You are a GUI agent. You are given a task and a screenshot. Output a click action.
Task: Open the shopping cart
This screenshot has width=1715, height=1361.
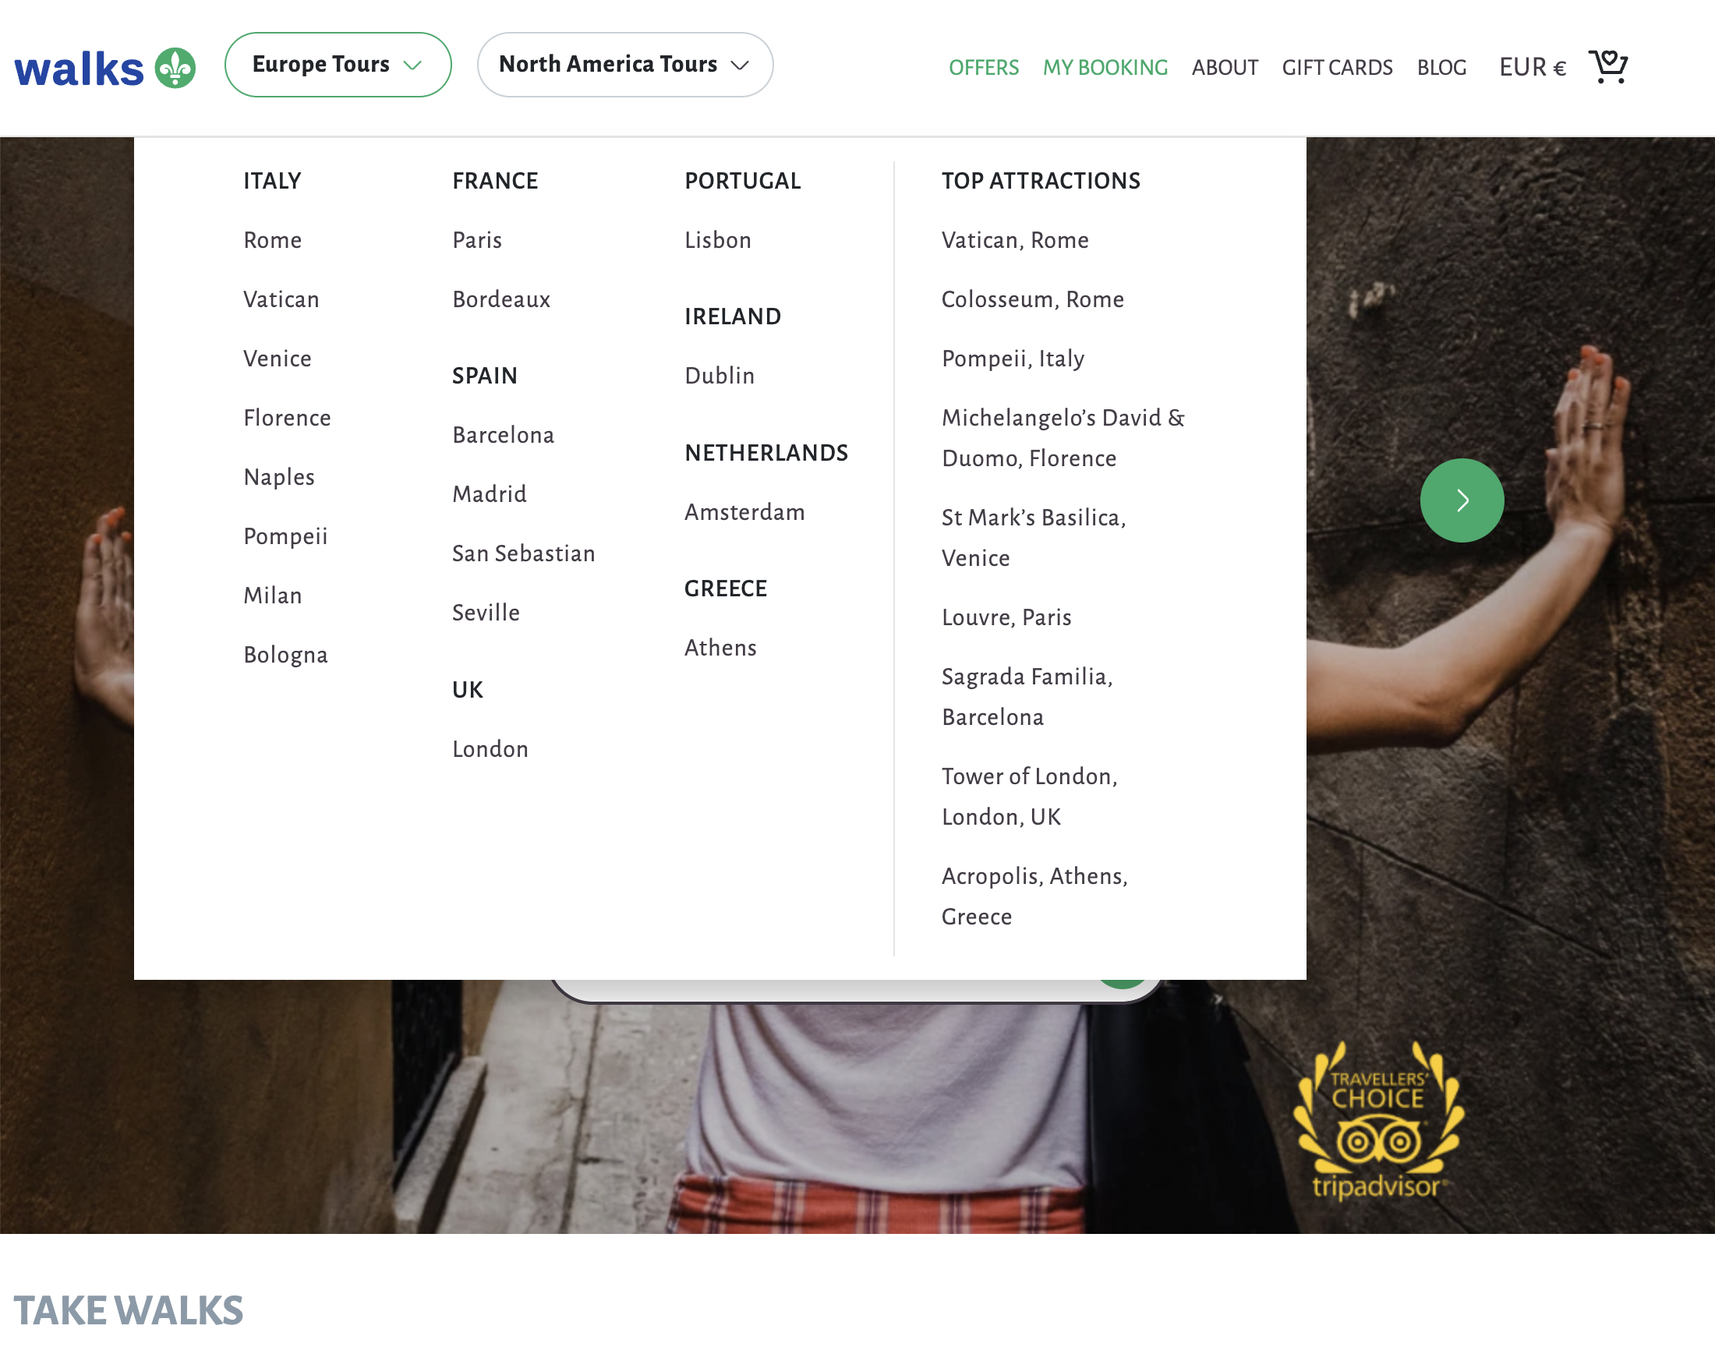click(1608, 68)
